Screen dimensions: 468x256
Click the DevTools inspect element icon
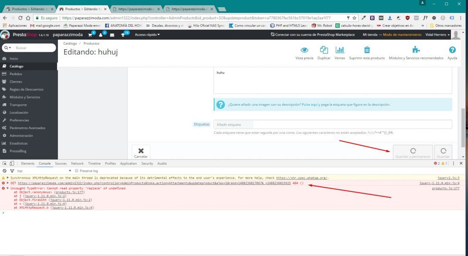point(5,163)
